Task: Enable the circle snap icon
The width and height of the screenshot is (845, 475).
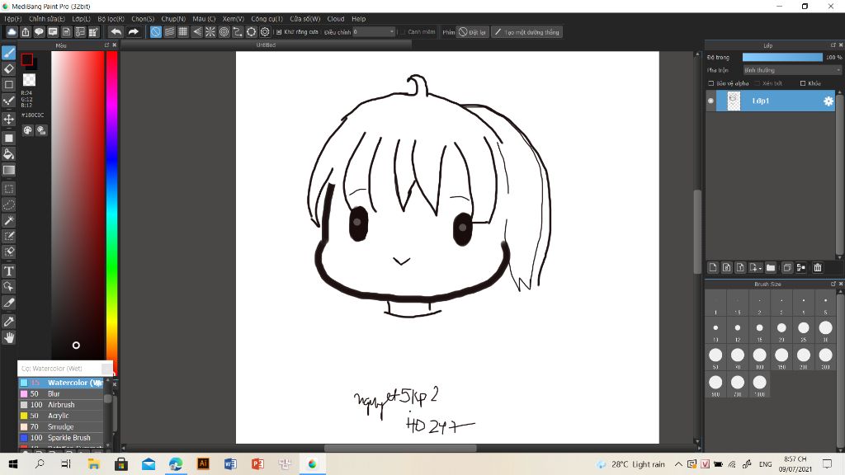Action: click(x=224, y=32)
